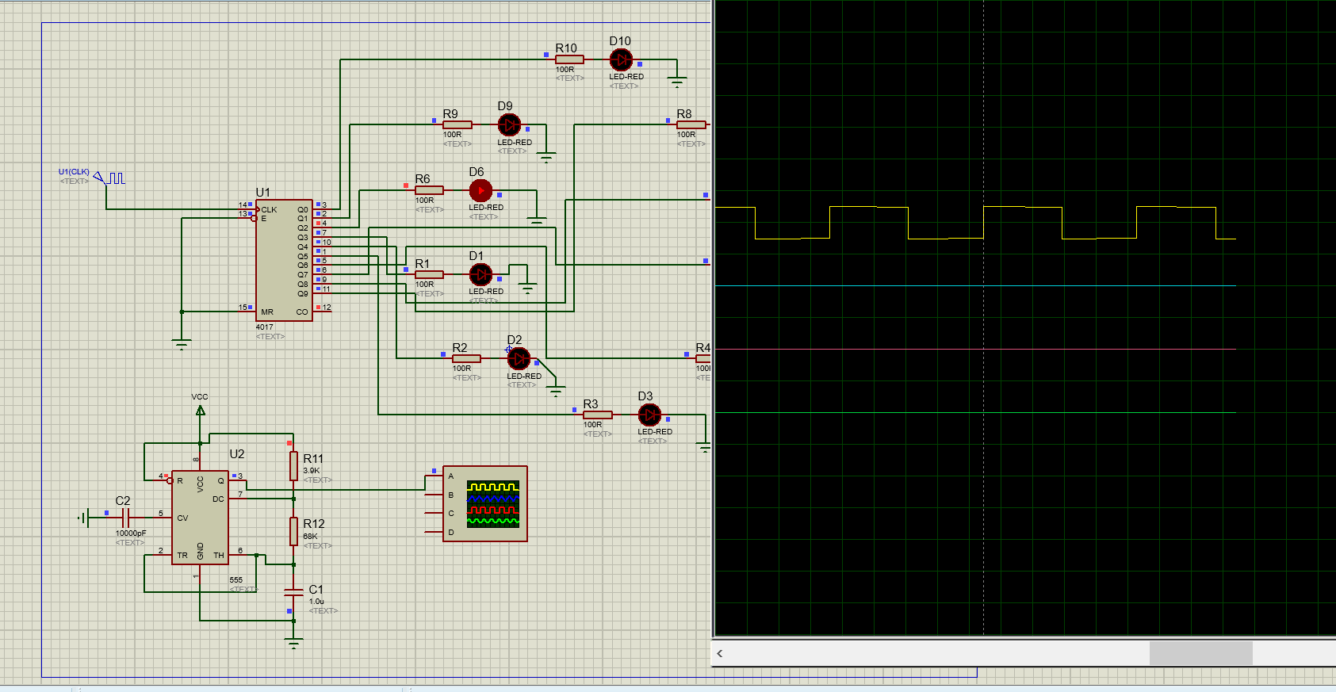The image size is (1336, 692).
Task: Click the yellow square-wave trace on scope
Action: tap(975, 223)
